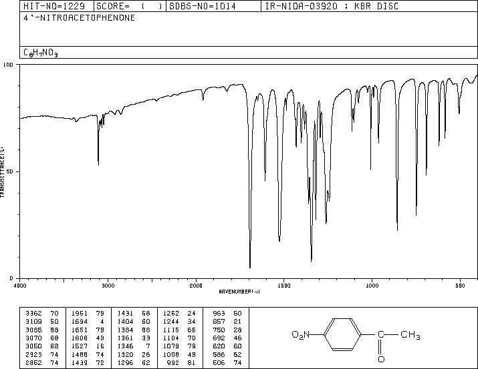
Task: Select the 3109 peak entry in table
Action: click(x=42, y=322)
